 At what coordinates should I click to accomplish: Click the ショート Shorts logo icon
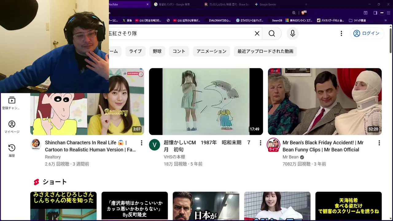pyautogui.click(x=37, y=182)
